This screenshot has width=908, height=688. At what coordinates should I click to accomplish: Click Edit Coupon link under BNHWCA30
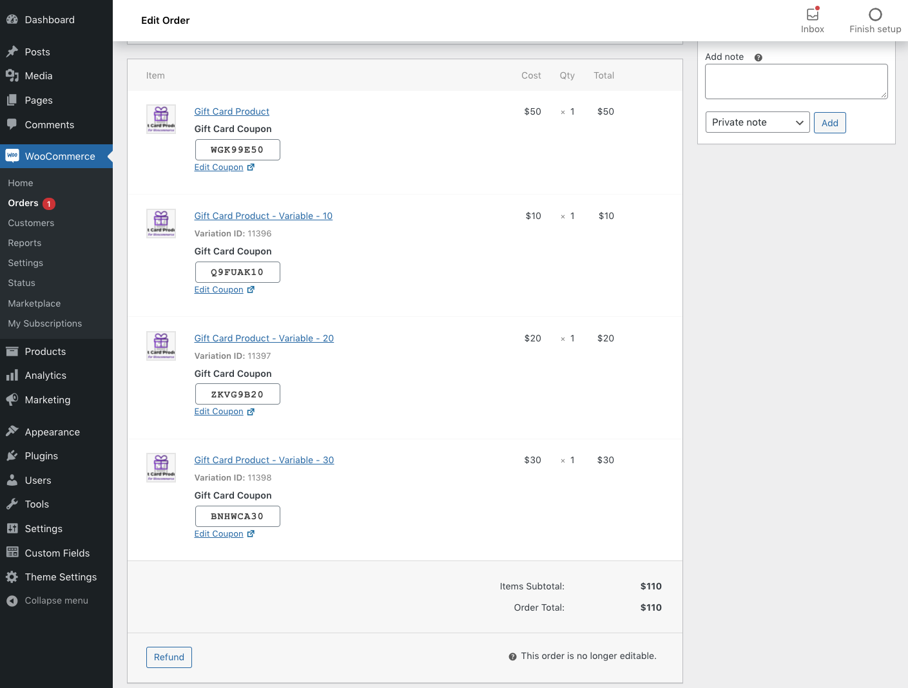[x=219, y=534]
